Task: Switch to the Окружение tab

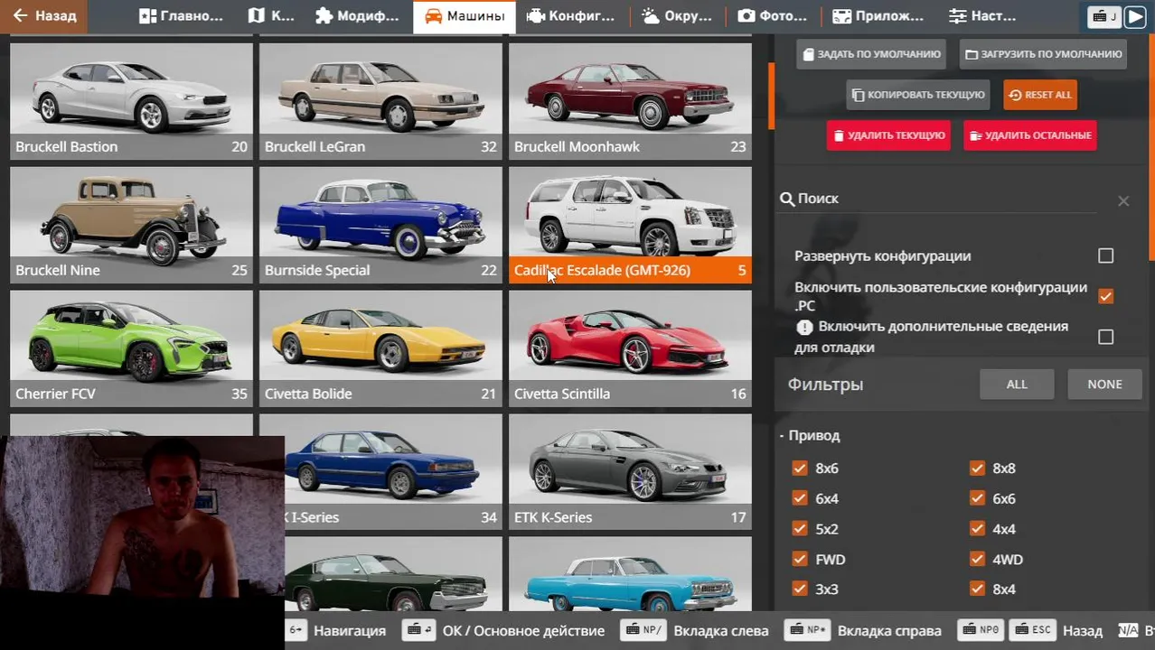Action: click(677, 16)
